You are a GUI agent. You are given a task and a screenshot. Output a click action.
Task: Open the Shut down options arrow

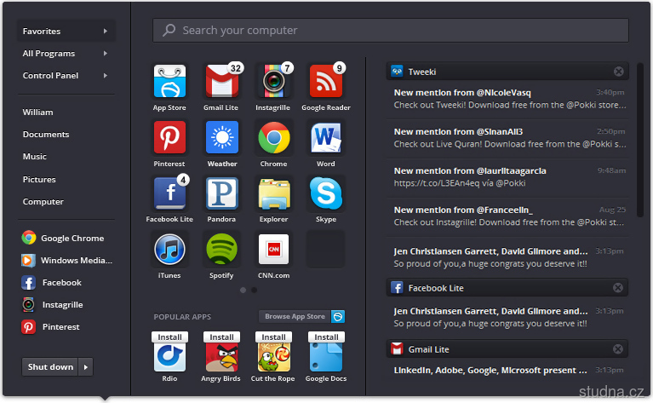85,366
